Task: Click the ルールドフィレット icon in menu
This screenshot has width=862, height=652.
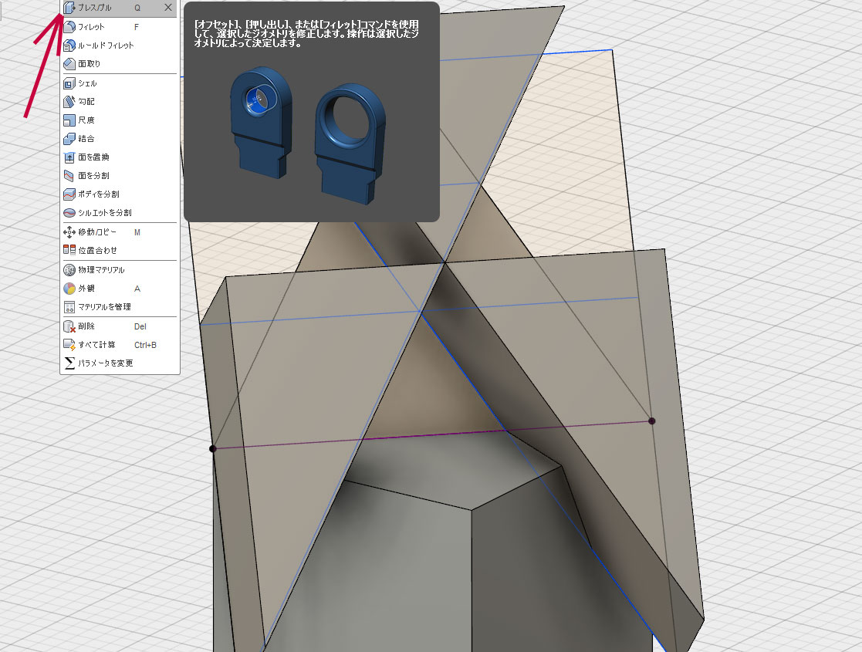Action: click(x=69, y=45)
